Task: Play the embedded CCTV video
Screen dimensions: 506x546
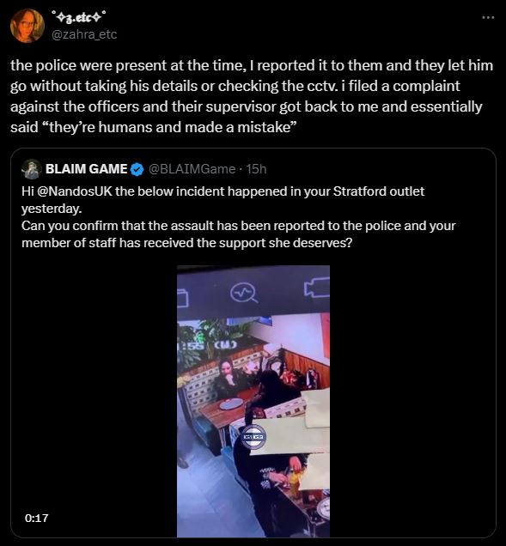Action: [253, 401]
